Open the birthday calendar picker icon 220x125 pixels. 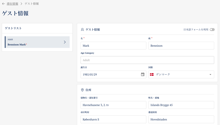coord(143,74)
